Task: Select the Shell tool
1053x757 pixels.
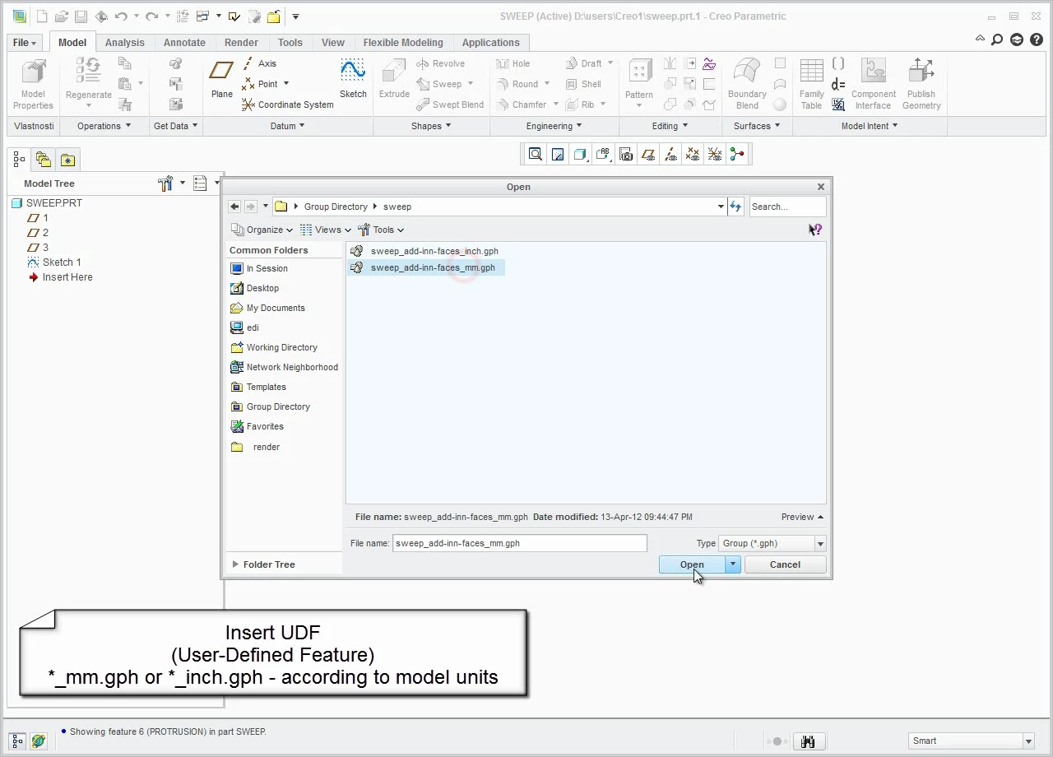Action: [x=583, y=84]
